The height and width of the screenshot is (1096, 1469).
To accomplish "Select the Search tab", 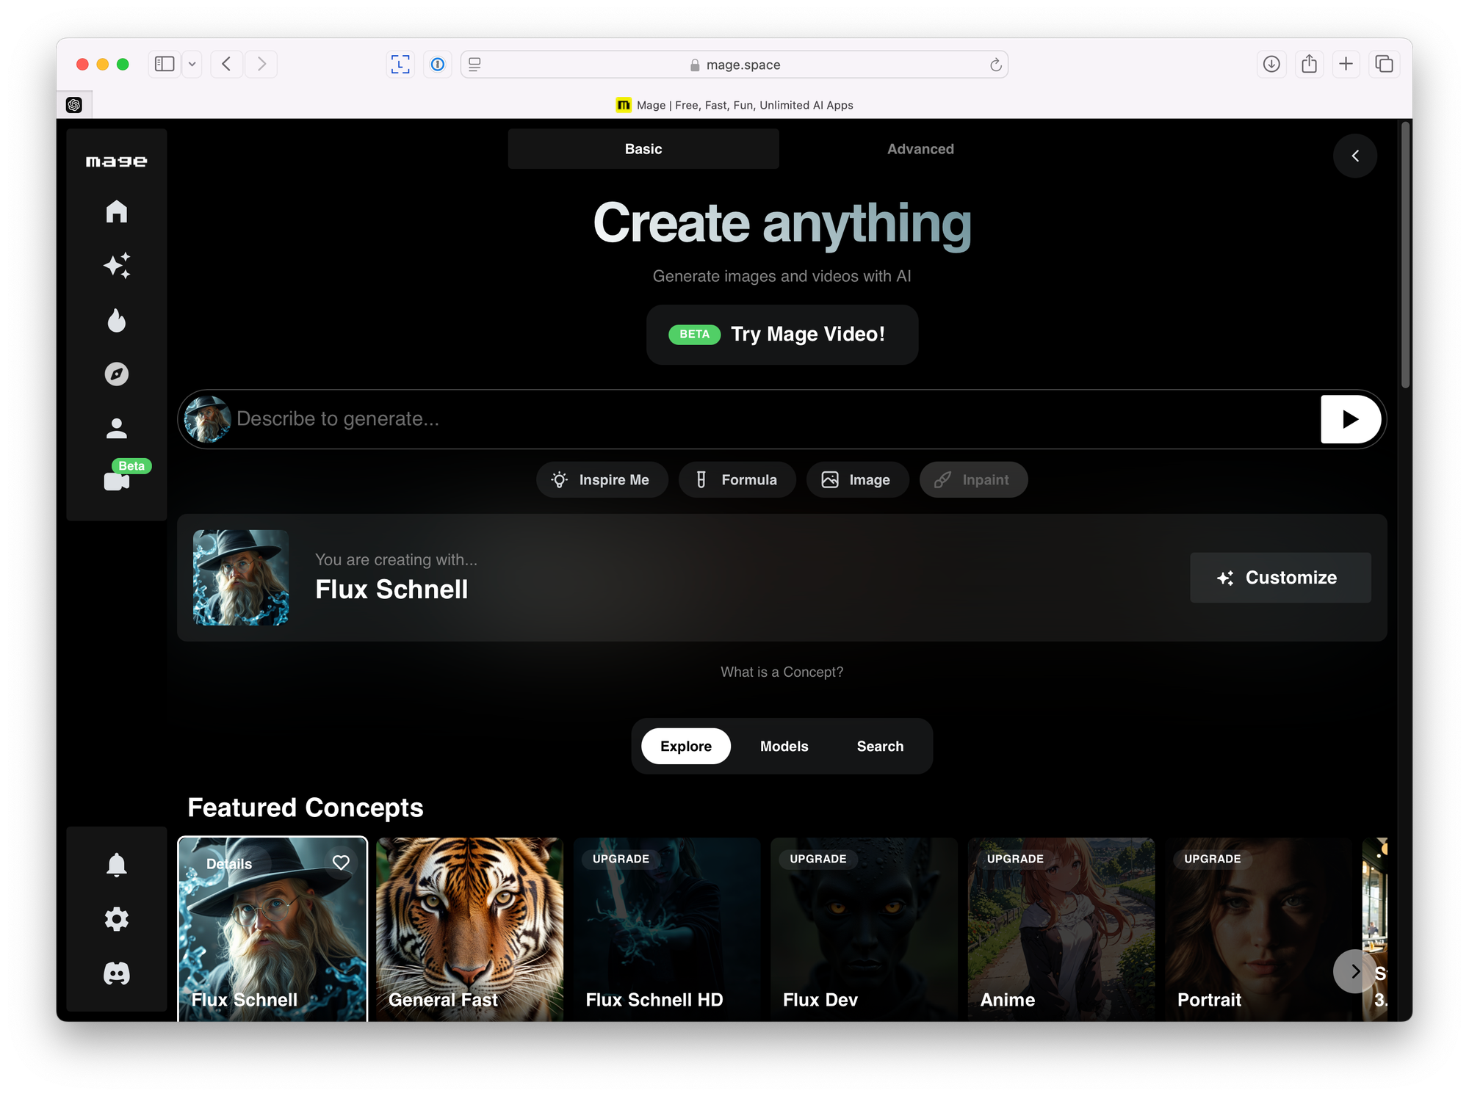I will 879,746.
